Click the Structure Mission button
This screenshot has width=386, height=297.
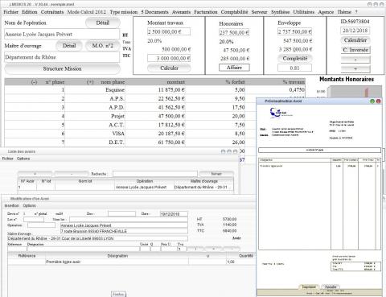pyautogui.click(x=62, y=68)
